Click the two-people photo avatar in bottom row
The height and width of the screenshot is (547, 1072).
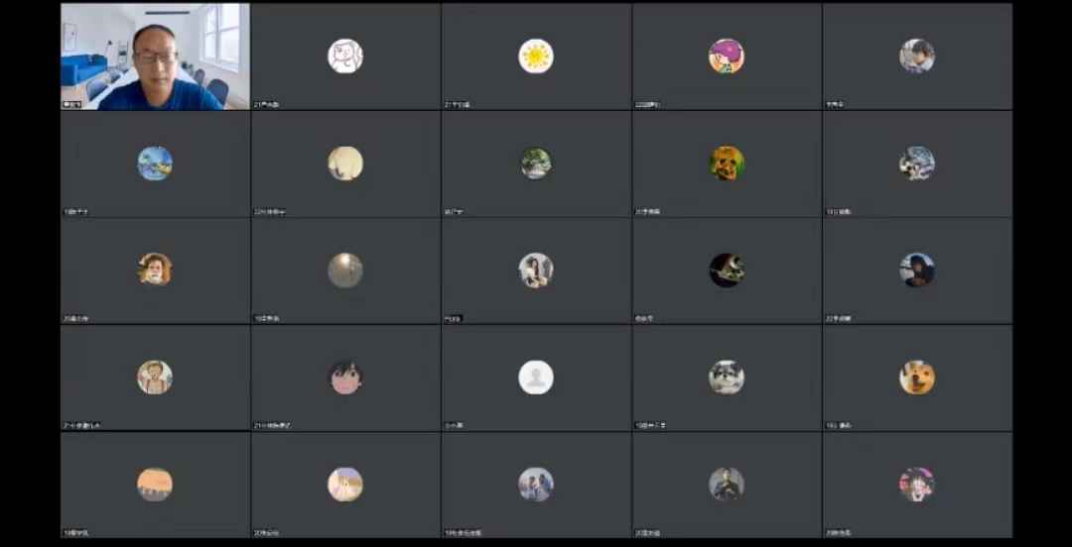point(536,485)
